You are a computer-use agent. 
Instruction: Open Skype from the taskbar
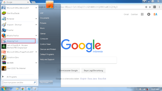[x=29, y=89]
